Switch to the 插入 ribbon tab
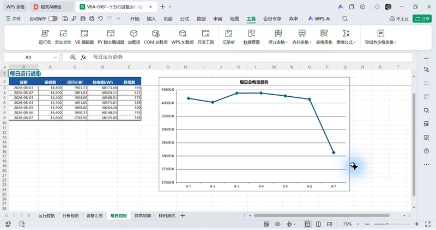 (x=152, y=18)
